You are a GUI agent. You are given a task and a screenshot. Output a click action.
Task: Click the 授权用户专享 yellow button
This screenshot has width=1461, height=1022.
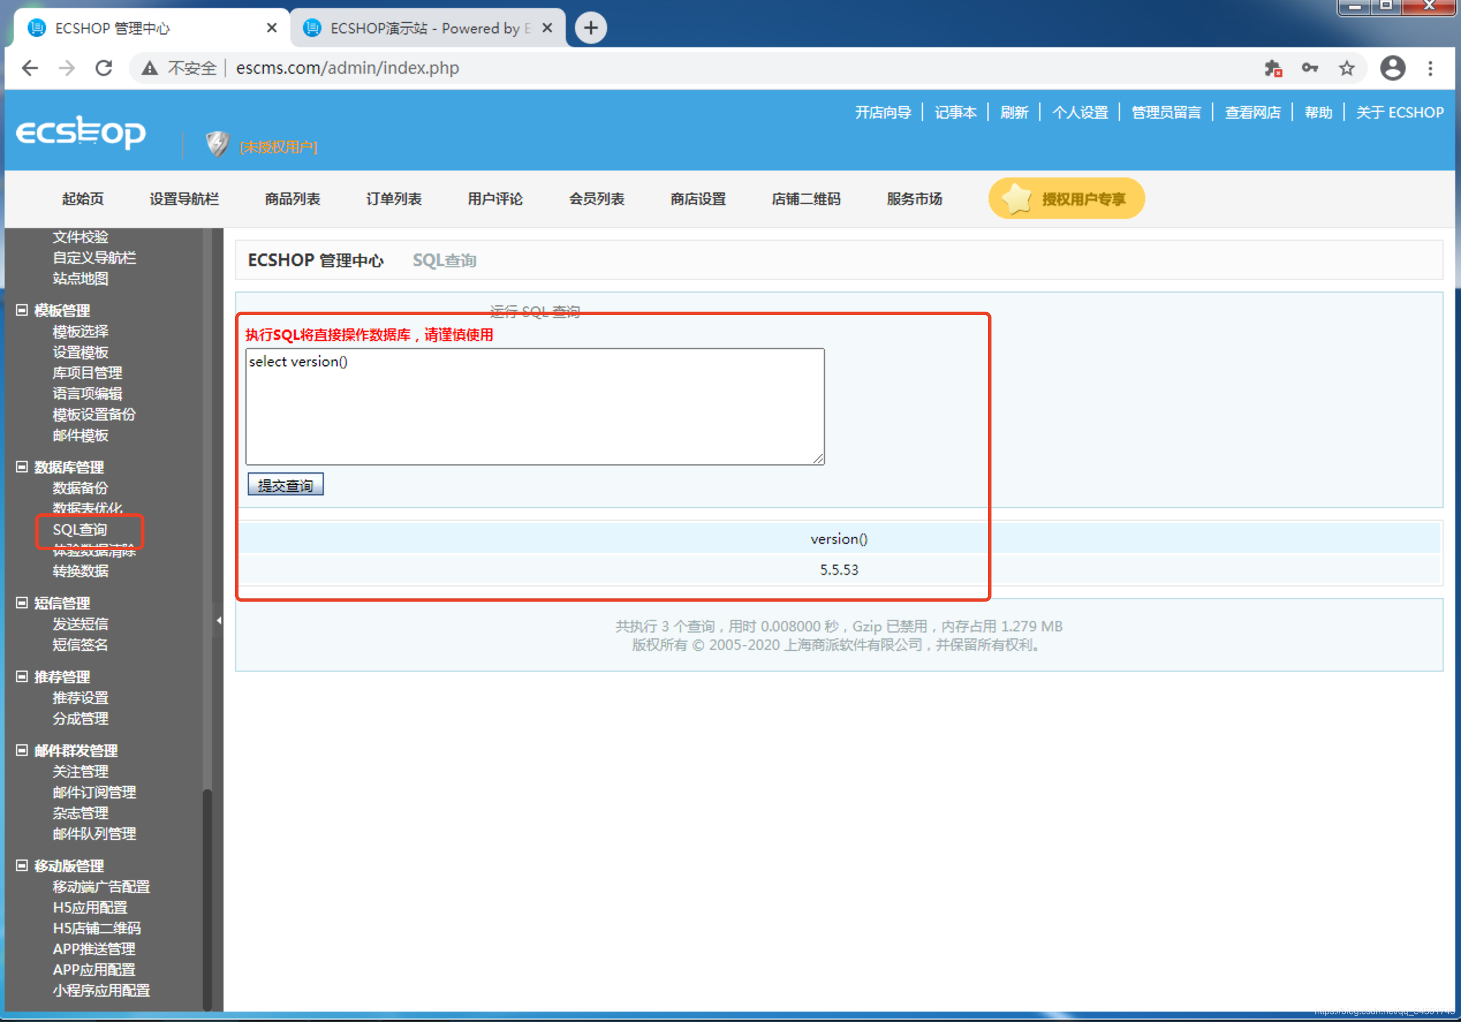click(1066, 199)
